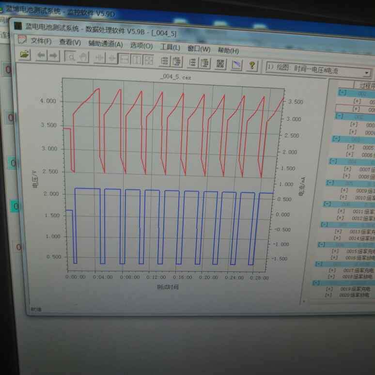The width and height of the screenshot is (375, 375).
Task: Expand step 0020 with its [+] marker
Action: [x=328, y=295]
